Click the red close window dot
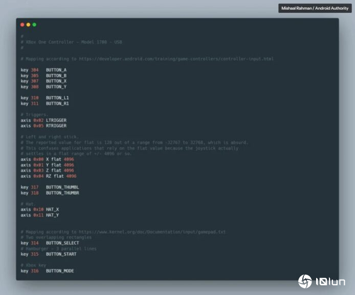 (x=22, y=25)
